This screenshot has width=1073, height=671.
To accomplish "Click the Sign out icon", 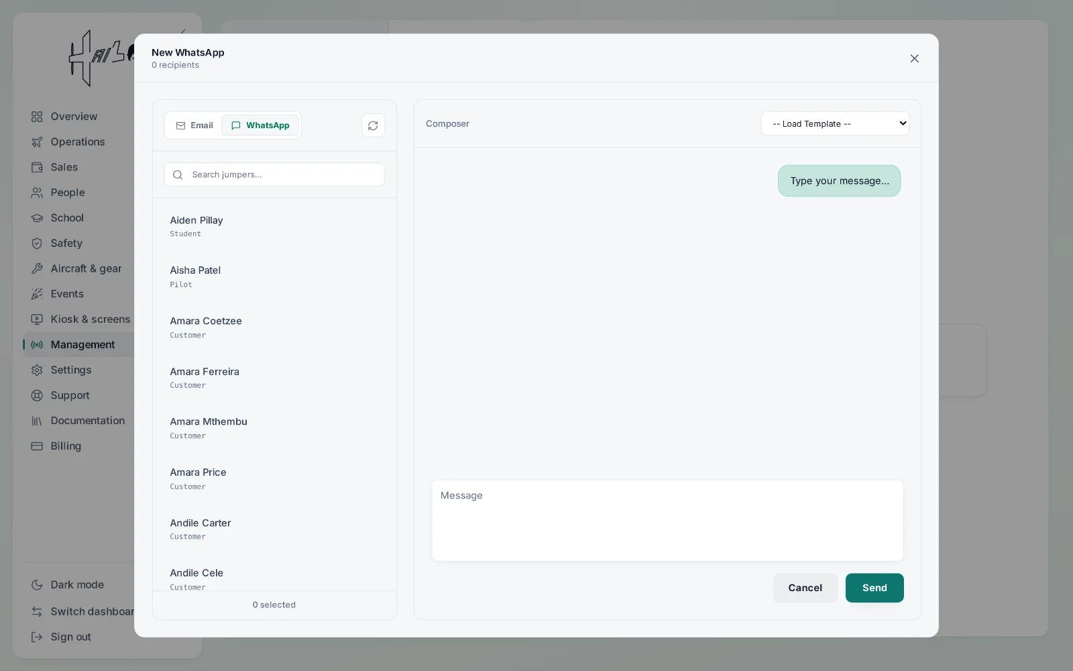I will [x=37, y=637].
